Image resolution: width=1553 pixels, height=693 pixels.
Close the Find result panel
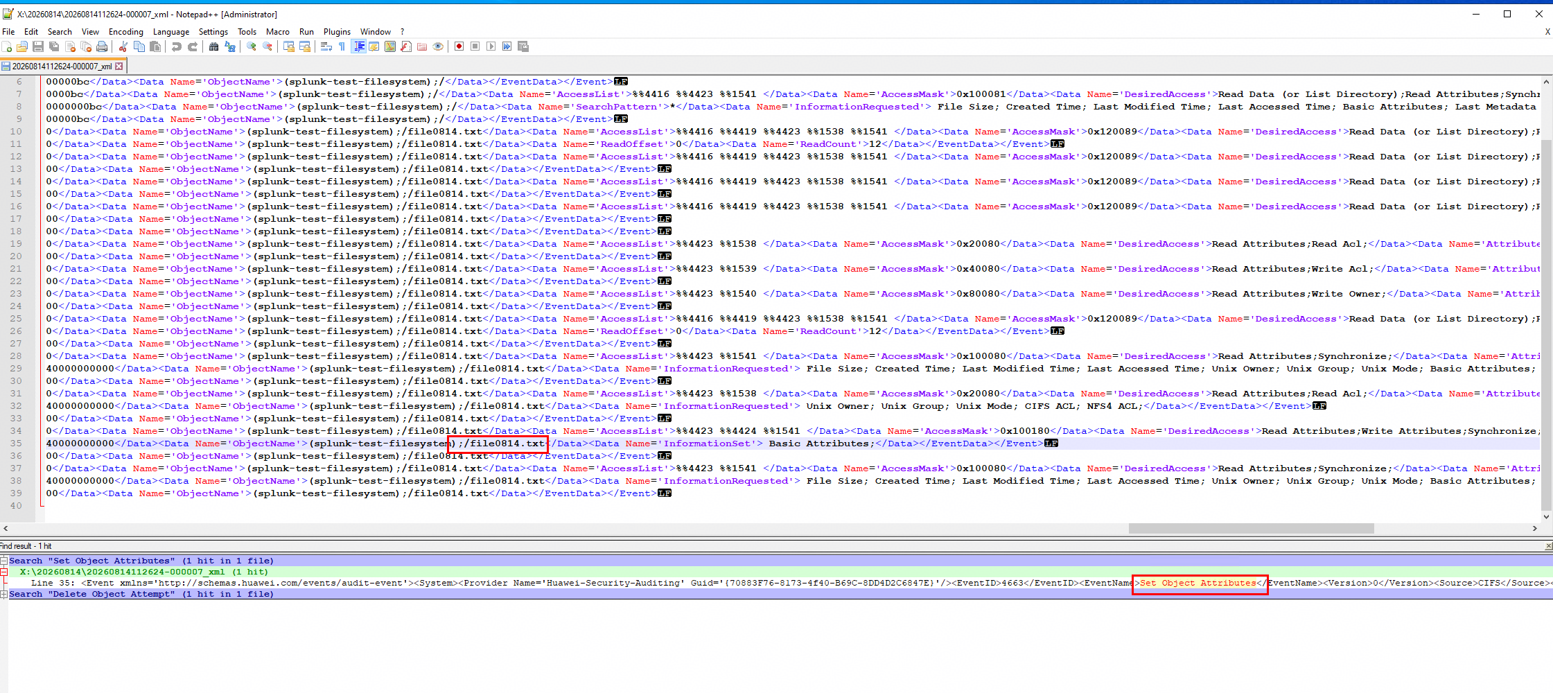coord(1549,546)
